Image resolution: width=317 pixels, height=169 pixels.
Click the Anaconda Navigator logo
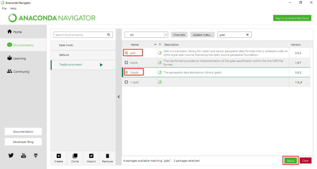52,18
